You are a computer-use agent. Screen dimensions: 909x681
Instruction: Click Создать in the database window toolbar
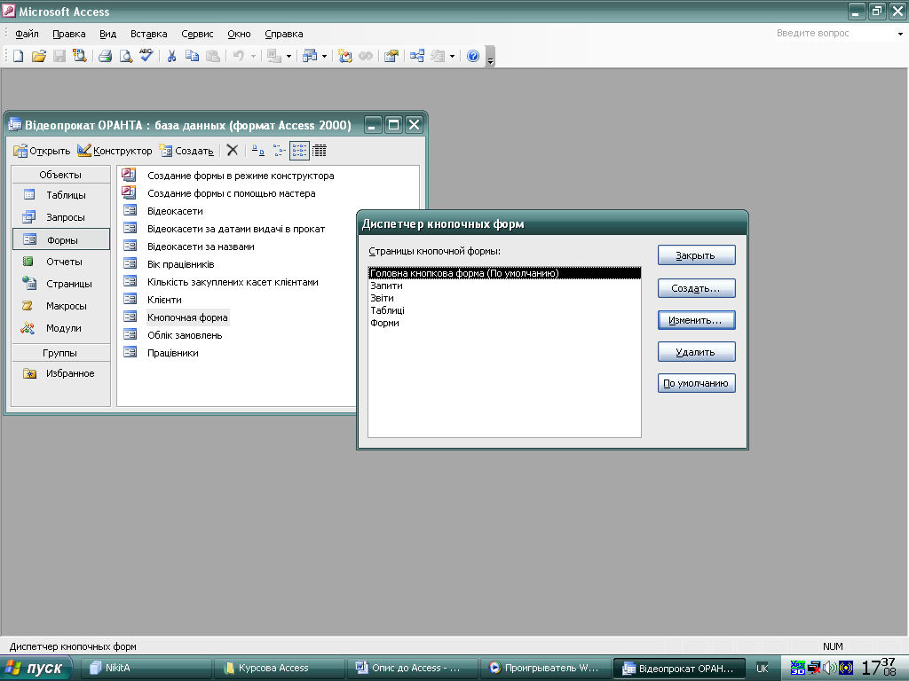click(x=186, y=151)
